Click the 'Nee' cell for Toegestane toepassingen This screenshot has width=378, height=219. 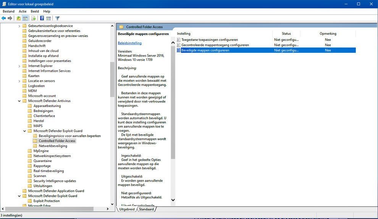[x=328, y=40]
